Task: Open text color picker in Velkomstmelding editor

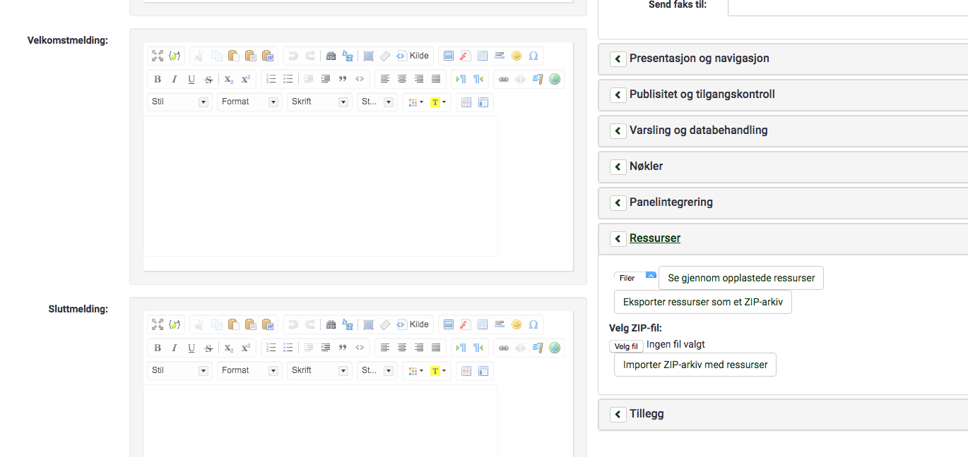Action: tap(416, 102)
